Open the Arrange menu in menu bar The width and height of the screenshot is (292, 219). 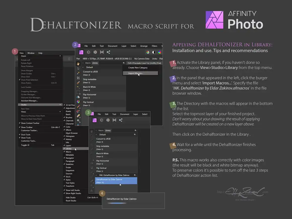pos(144,46)
